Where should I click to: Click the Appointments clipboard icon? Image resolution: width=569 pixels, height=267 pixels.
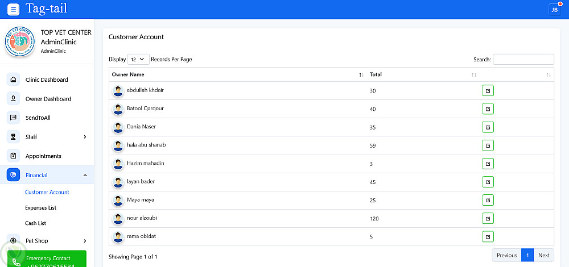(14, 156)
